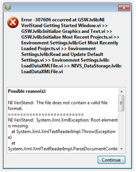Click the equals-sign separator line
The image size is (136, 172).
46,115
